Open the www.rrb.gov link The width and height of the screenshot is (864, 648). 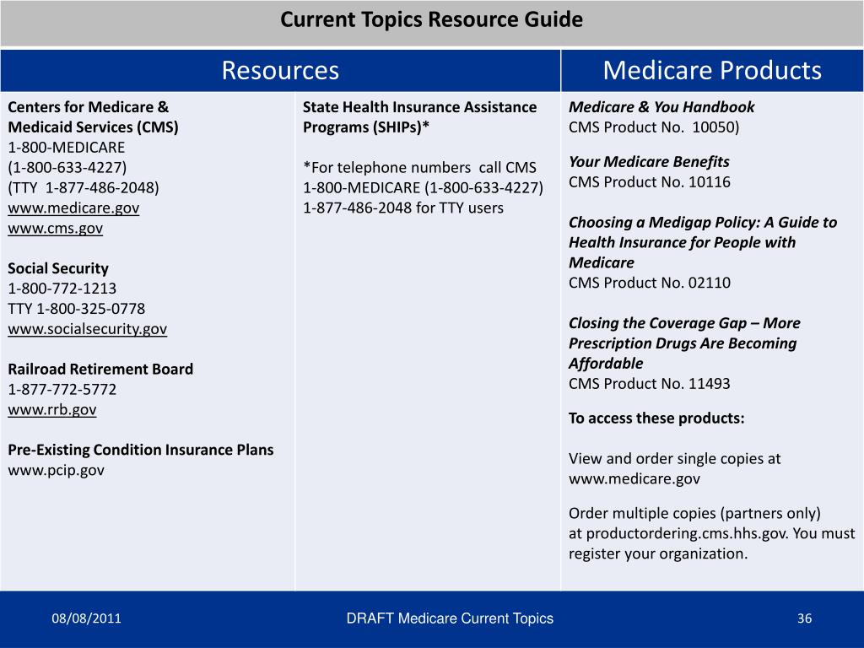(x=51, y=410)
